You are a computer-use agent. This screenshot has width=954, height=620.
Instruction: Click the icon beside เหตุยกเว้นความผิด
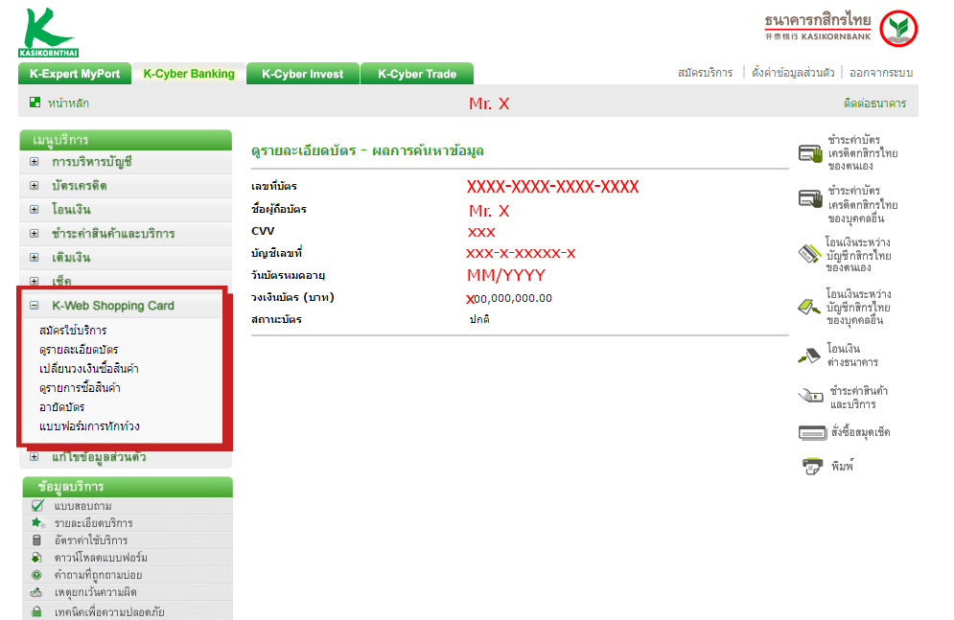36,592
